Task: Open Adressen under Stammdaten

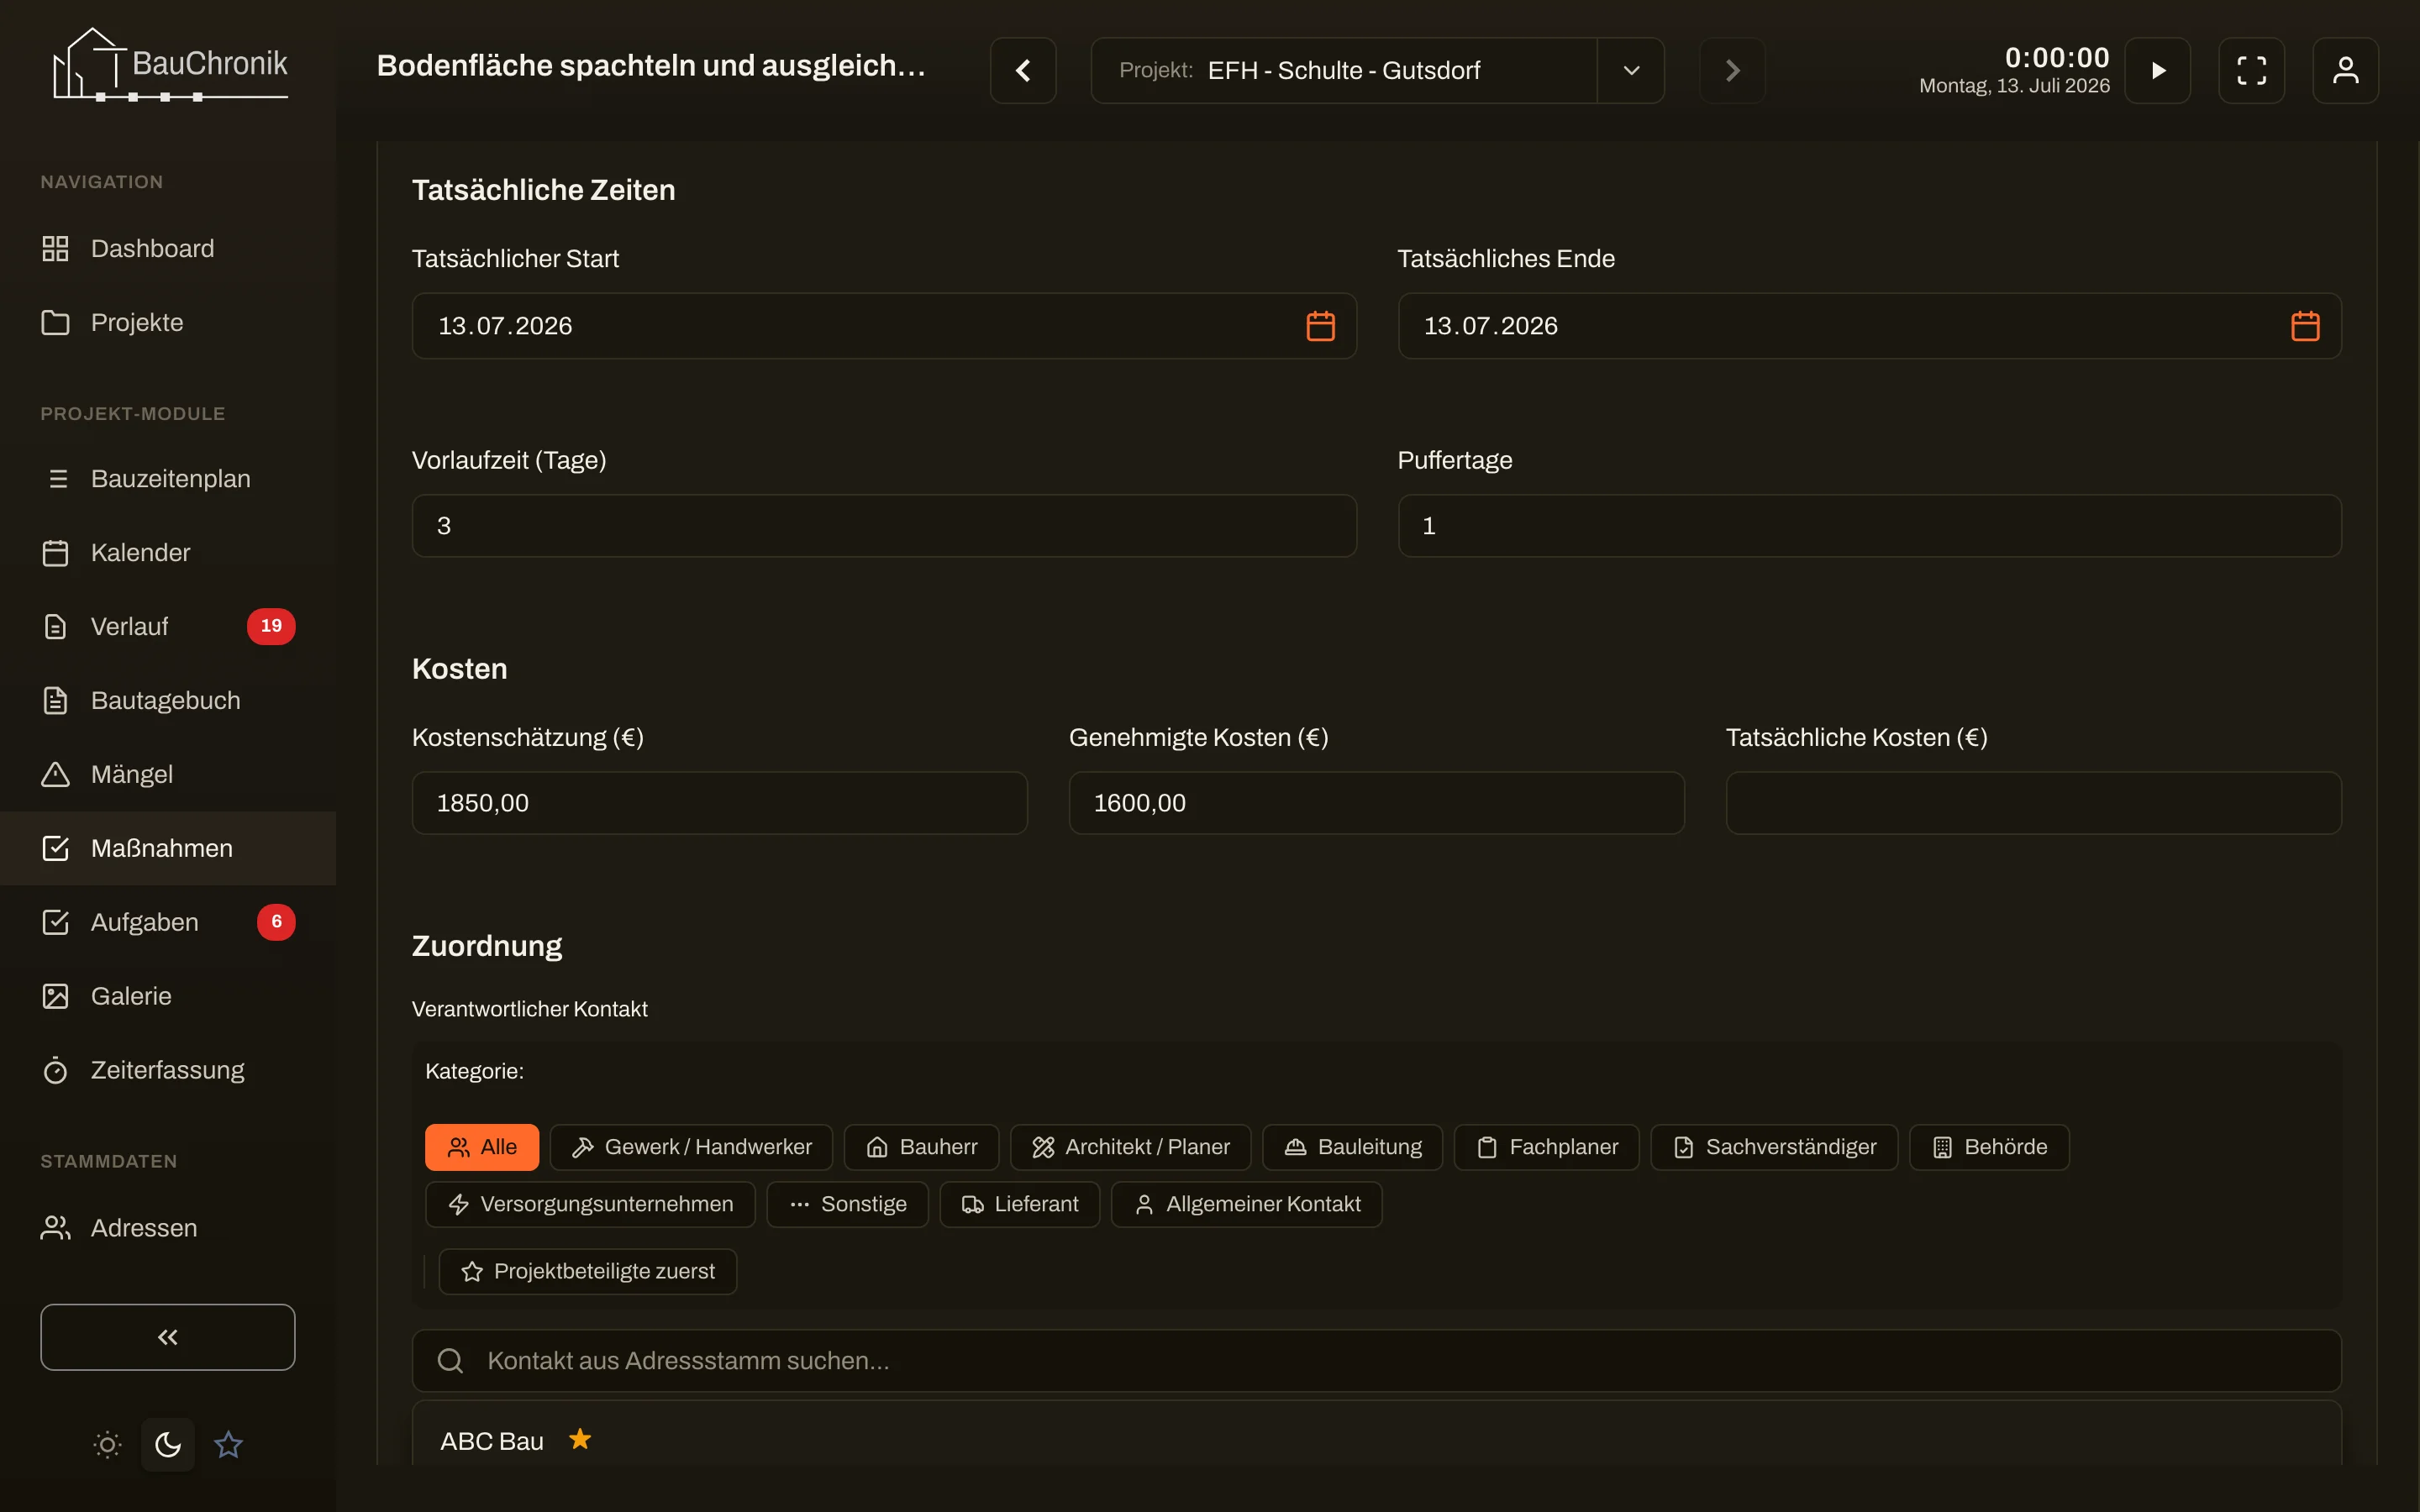Action: pyautogui.click(x=168, y=1227)
